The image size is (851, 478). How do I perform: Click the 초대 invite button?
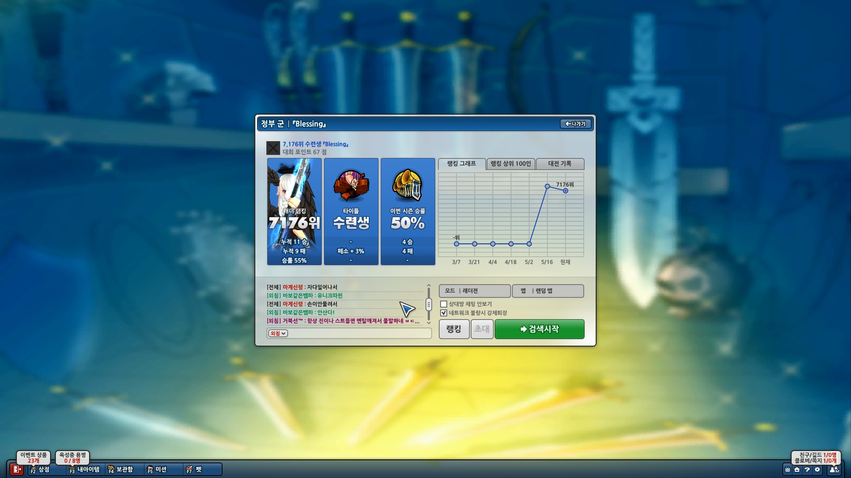482,329
